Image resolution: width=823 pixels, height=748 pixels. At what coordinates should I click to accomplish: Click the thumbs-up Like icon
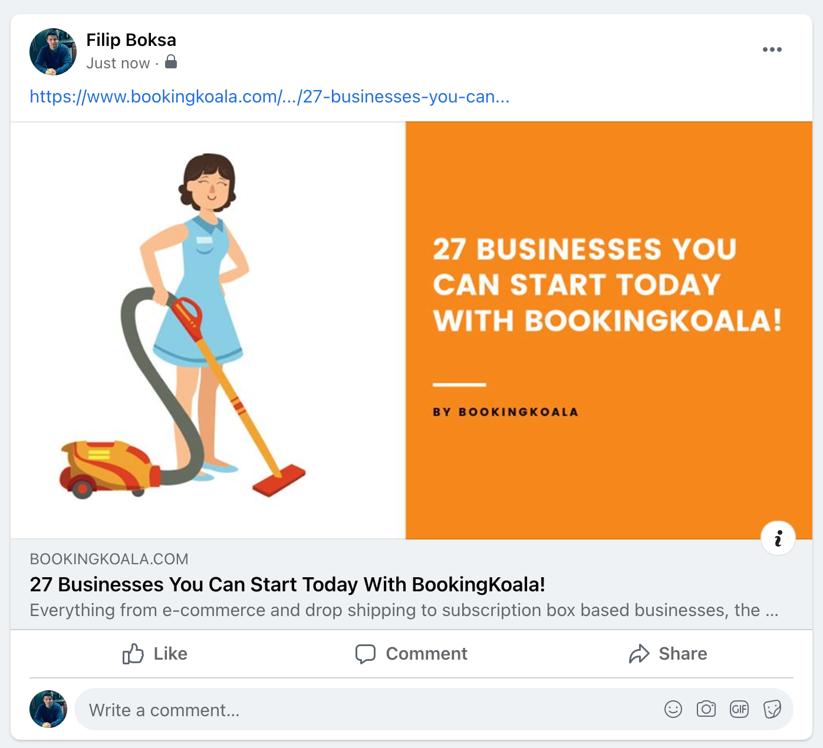(133, 654)
